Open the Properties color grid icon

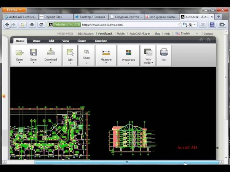[128, 52]
